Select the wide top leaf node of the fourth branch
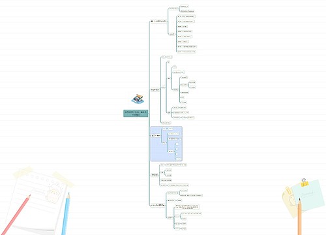 176,165
